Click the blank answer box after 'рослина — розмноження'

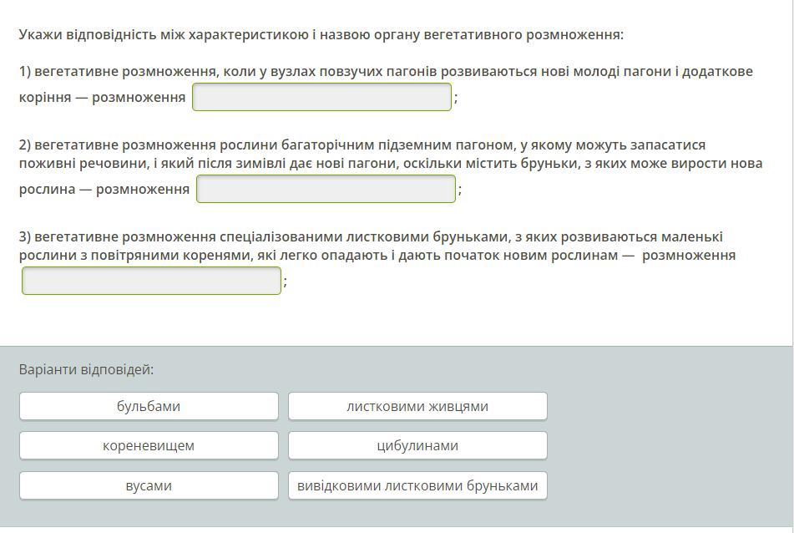326,189
